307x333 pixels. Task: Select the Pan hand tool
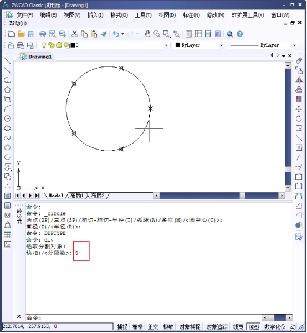[x=147, y=34]
